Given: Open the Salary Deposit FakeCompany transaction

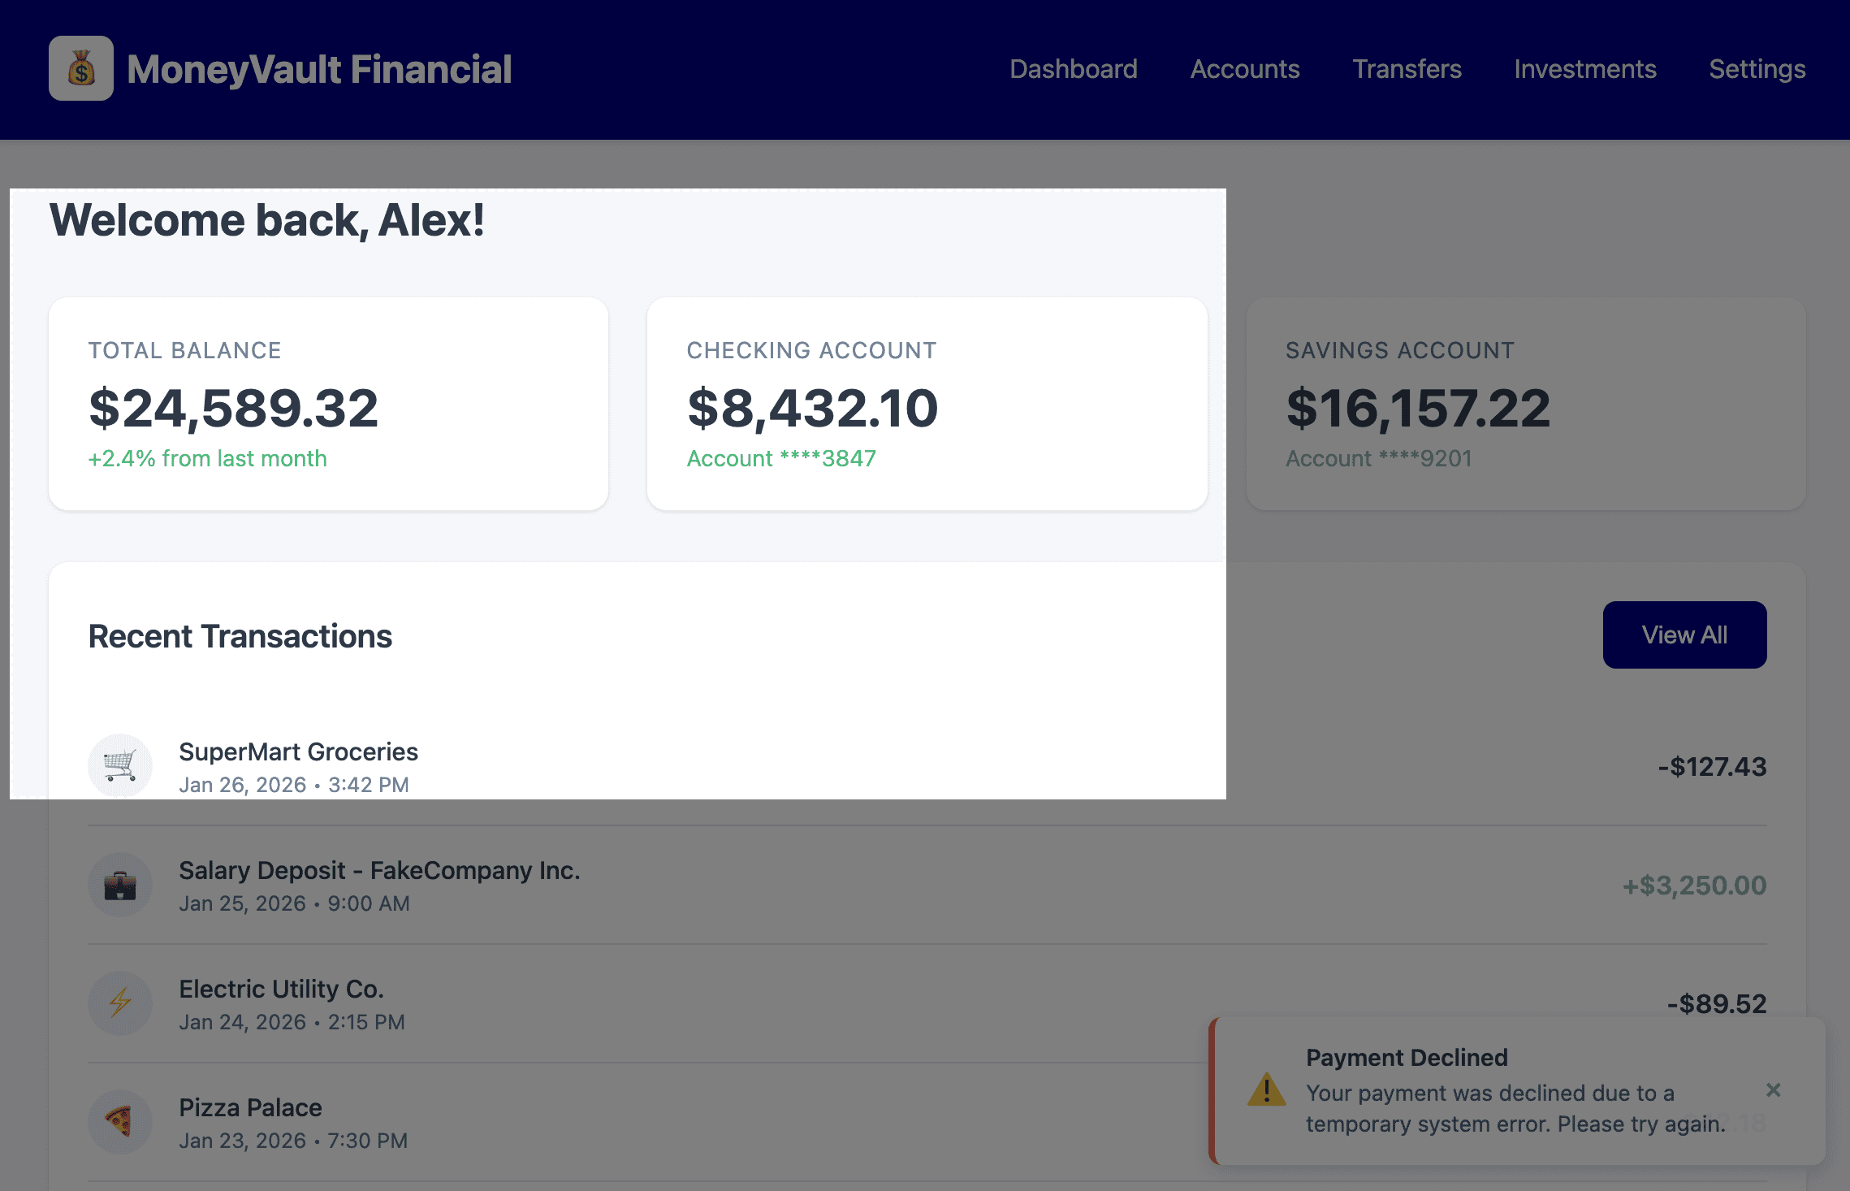Looking at the screenshot, I should (x=379, y=871).
